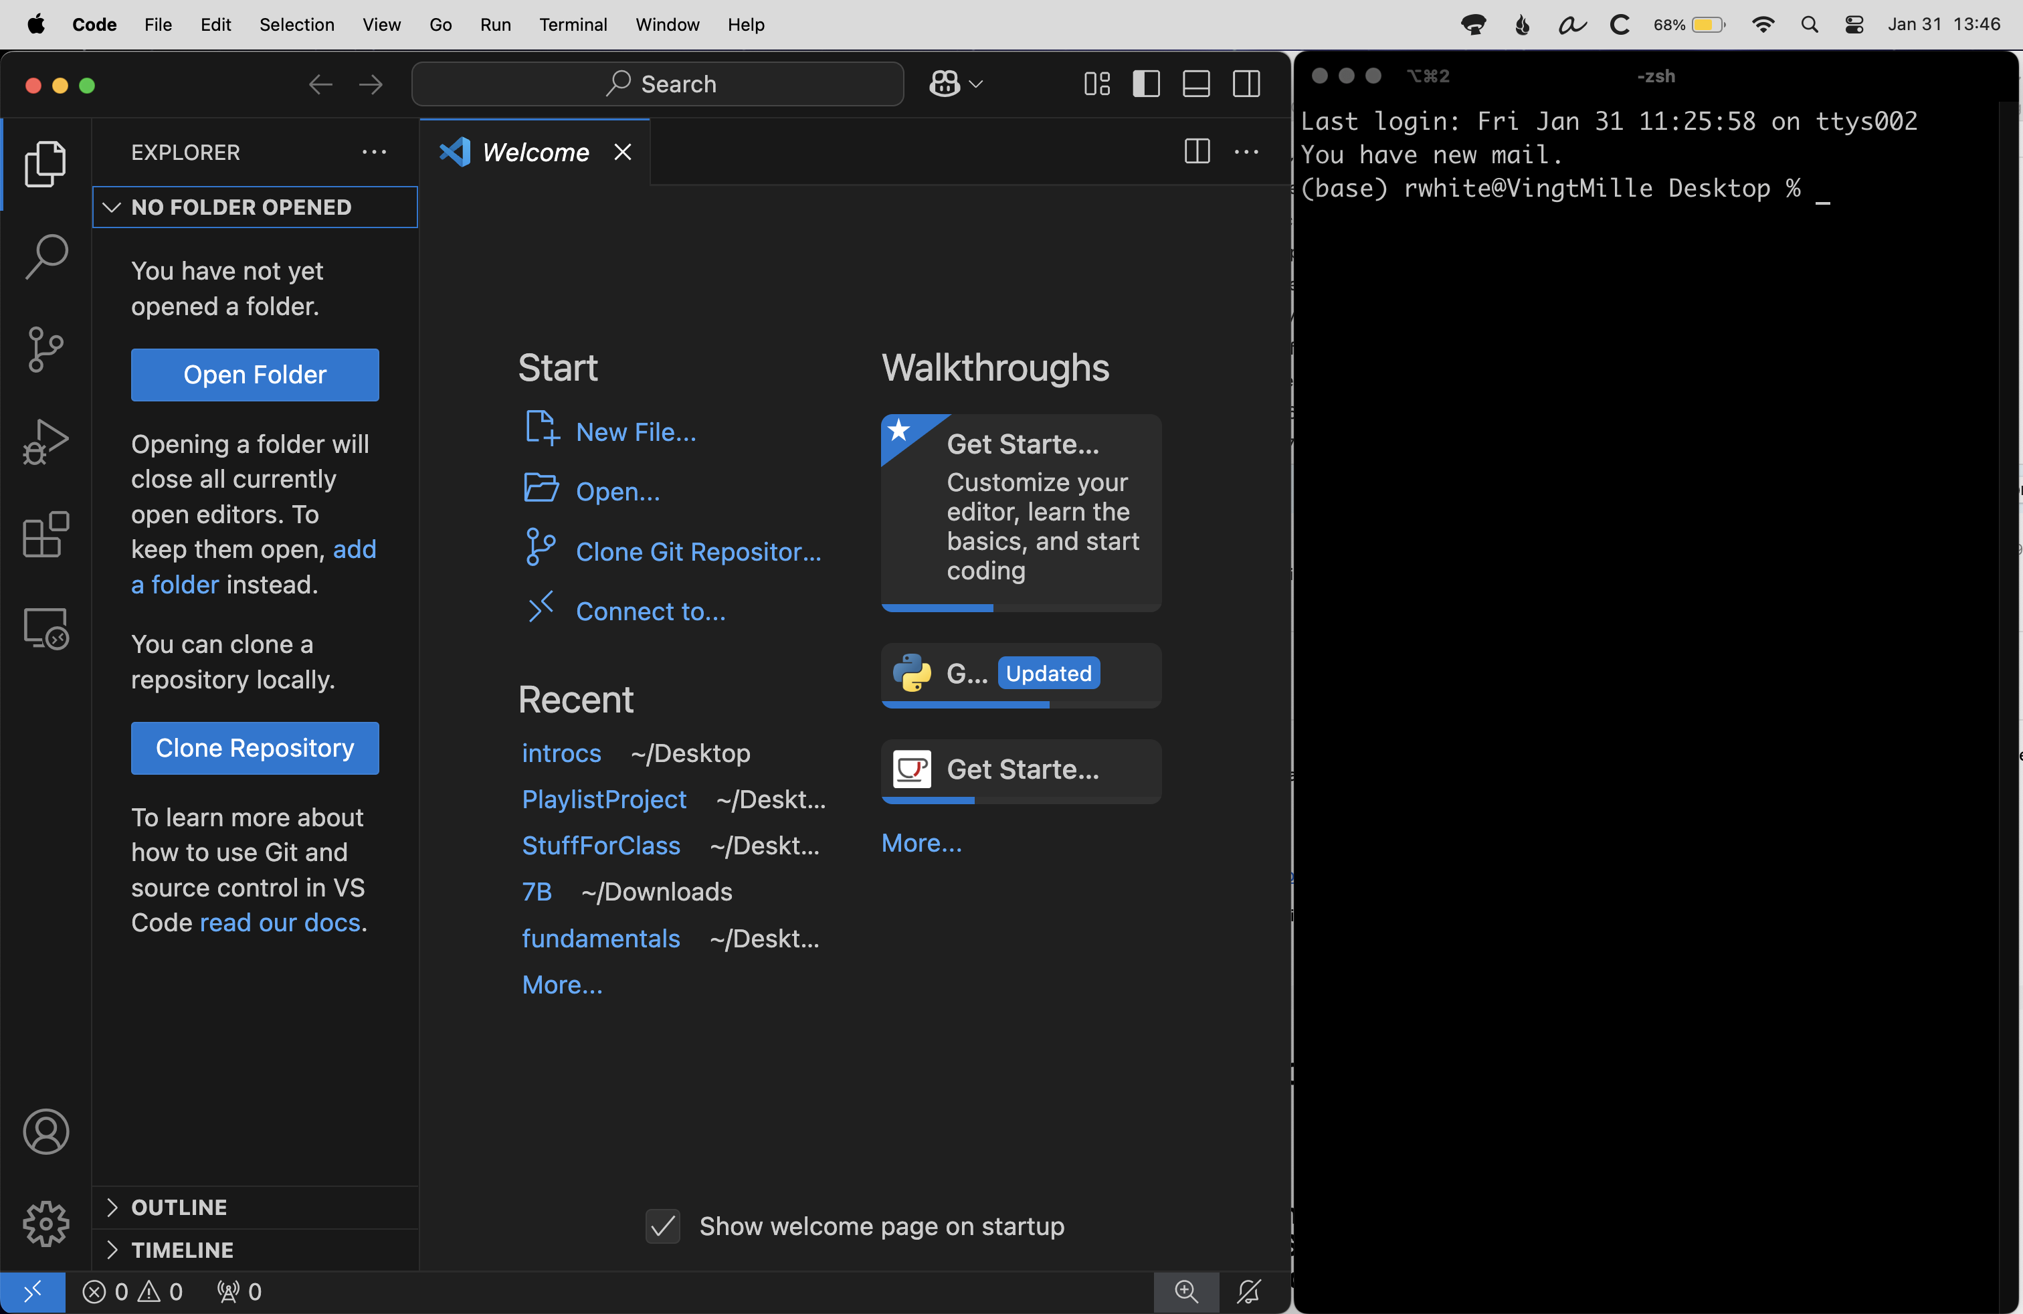
Task: Show errors and warnings from the status bar
Action: (x=132, y=1292)
